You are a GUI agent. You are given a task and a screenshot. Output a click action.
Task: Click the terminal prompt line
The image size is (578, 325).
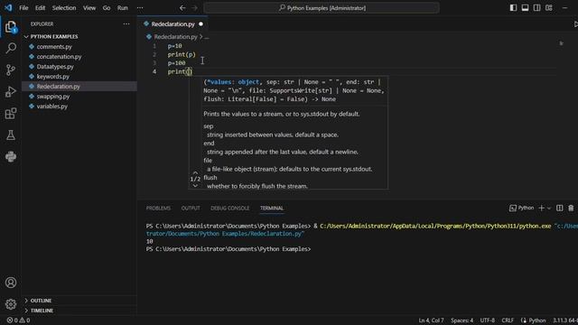click(x=228, y=249)
